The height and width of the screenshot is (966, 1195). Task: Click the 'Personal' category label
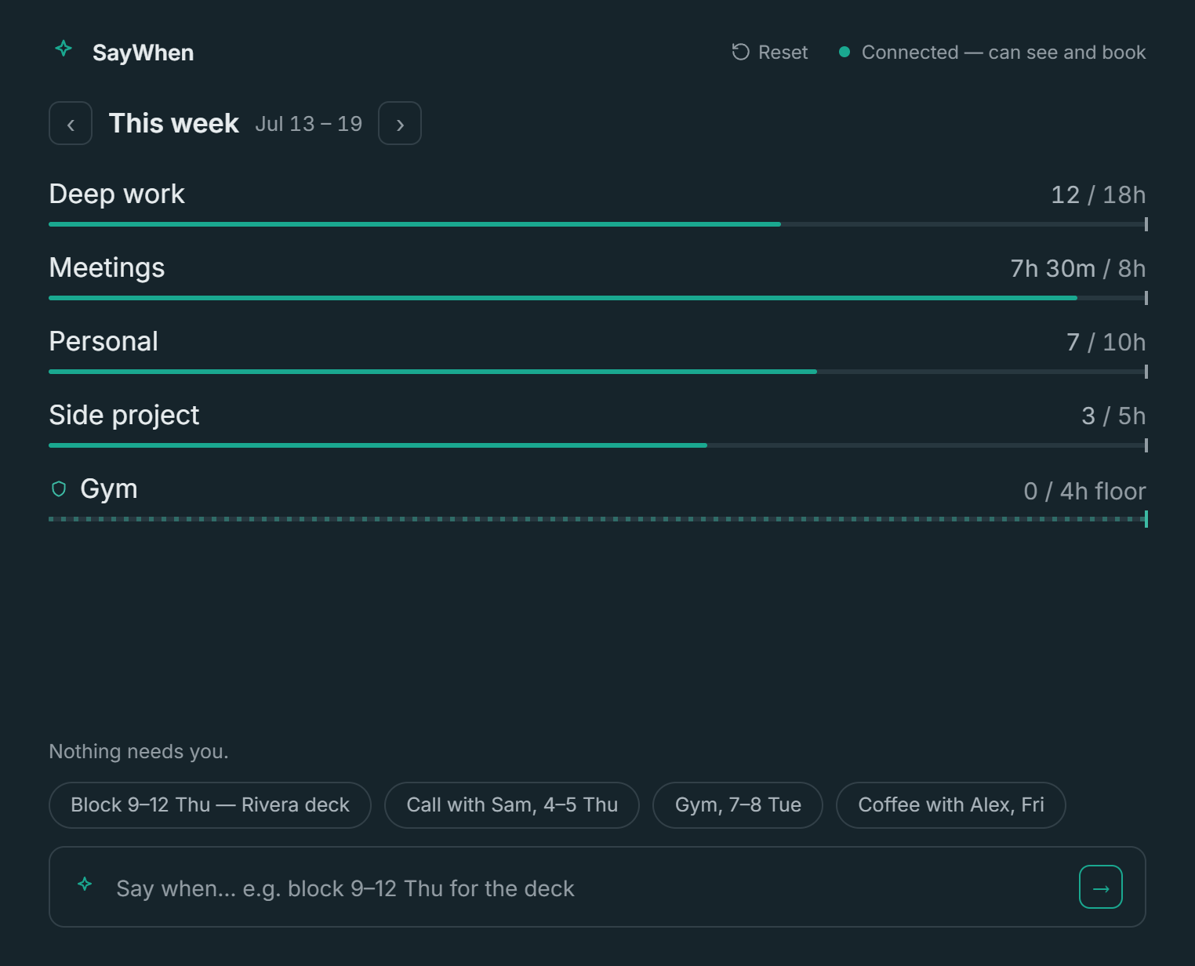coord(104,342)
